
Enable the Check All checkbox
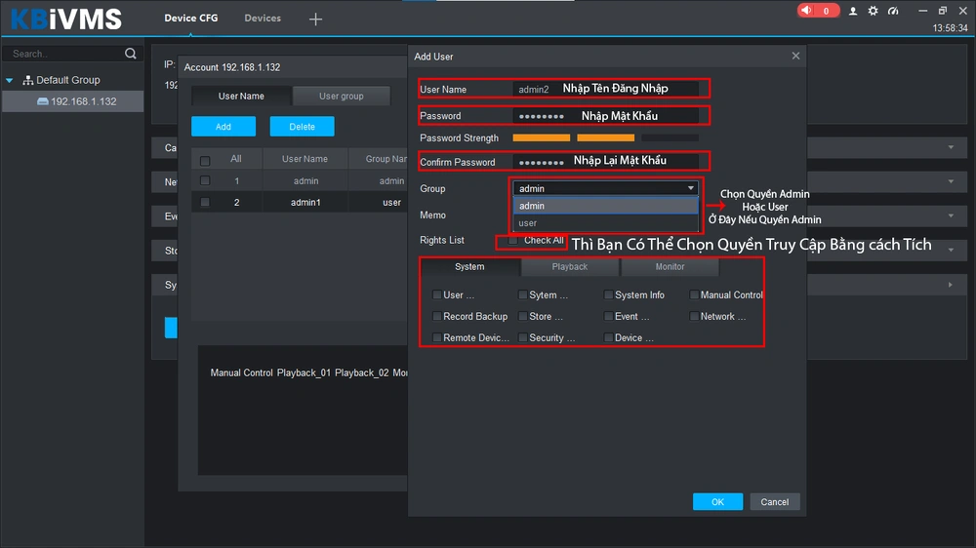[513, 240]
